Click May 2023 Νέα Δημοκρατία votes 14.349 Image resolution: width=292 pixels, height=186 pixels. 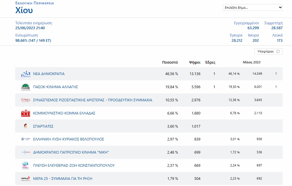pyautogui.click(x=257, y=74)
